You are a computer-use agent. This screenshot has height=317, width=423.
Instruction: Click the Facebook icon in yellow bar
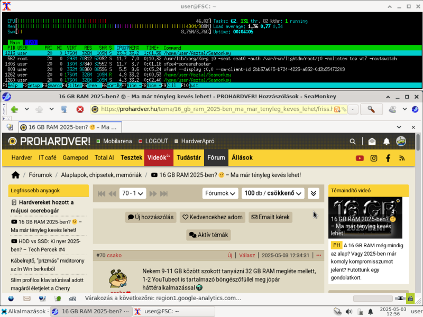coord(388,158)
